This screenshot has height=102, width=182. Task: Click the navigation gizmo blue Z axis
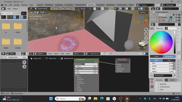142,17
